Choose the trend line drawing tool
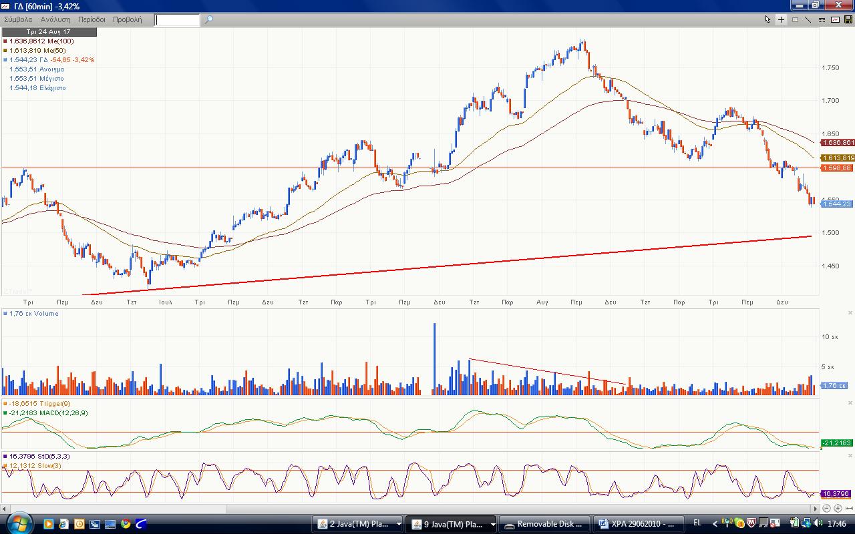The height and width of the screenshot is (534, 855). coord(808,19)
